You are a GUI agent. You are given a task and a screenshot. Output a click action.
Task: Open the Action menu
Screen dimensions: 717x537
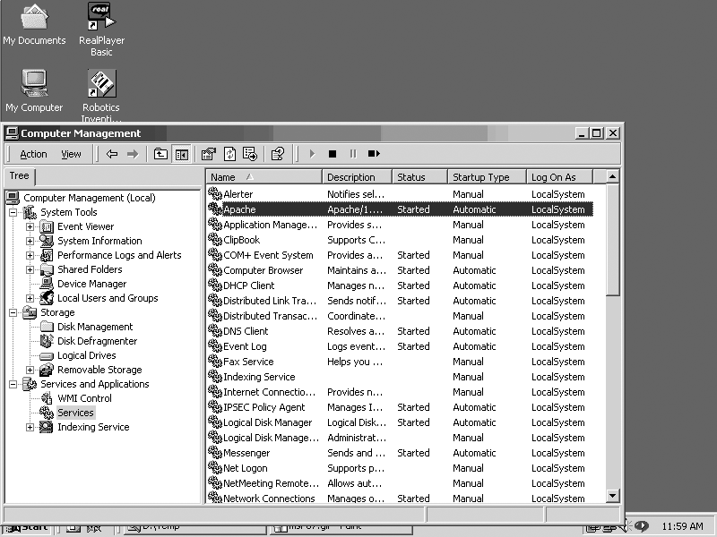click(x=32, y=154)
